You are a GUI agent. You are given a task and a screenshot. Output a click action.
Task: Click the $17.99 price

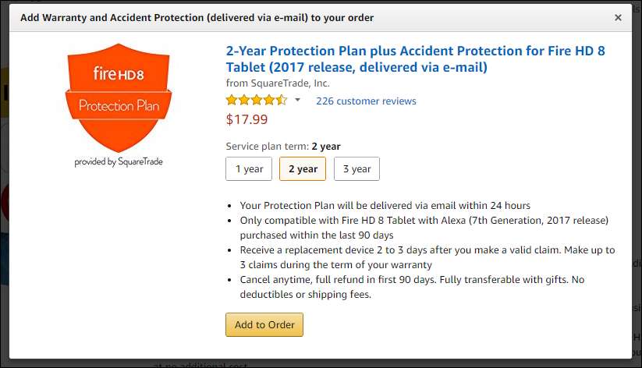pyautogui.click(x=247, y=119)
